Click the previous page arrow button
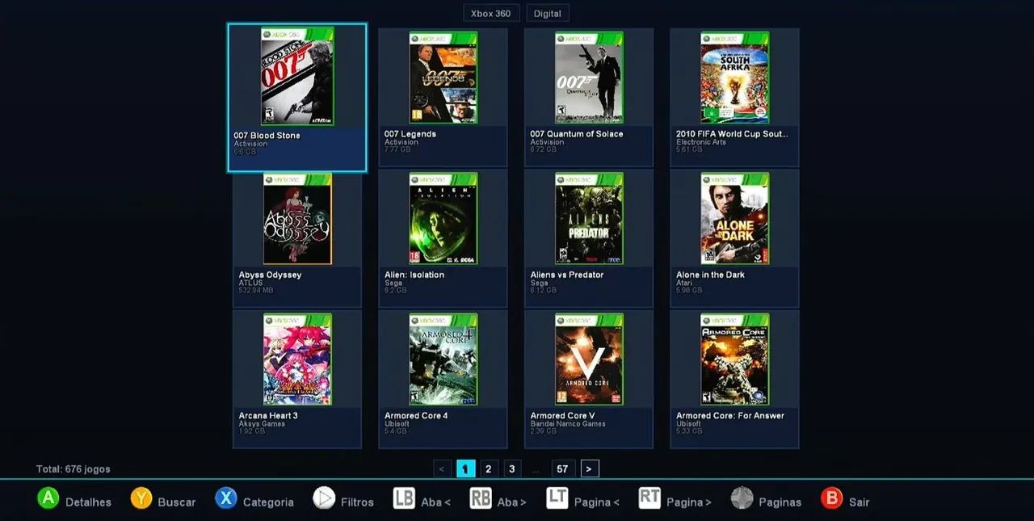Screen dimensions: 1034x521 tap(443, 468)
